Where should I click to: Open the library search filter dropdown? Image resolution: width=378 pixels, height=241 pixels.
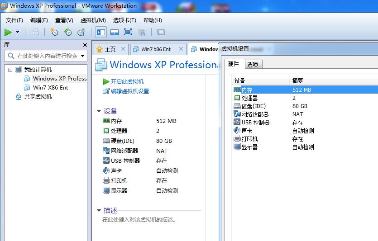[x=83, y=56]
